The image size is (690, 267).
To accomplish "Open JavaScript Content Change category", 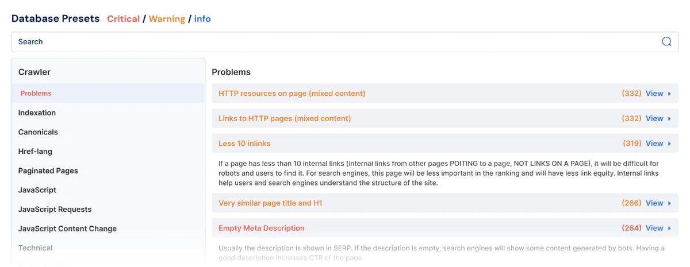I will pos(67,229).
